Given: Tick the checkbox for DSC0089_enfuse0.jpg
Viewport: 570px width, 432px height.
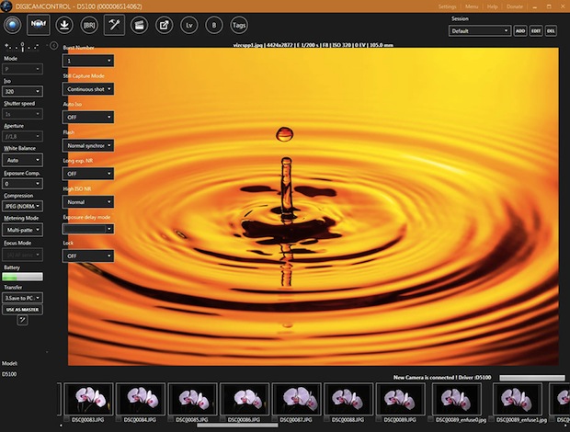Looking at the screenshot, I should [431, 419].
